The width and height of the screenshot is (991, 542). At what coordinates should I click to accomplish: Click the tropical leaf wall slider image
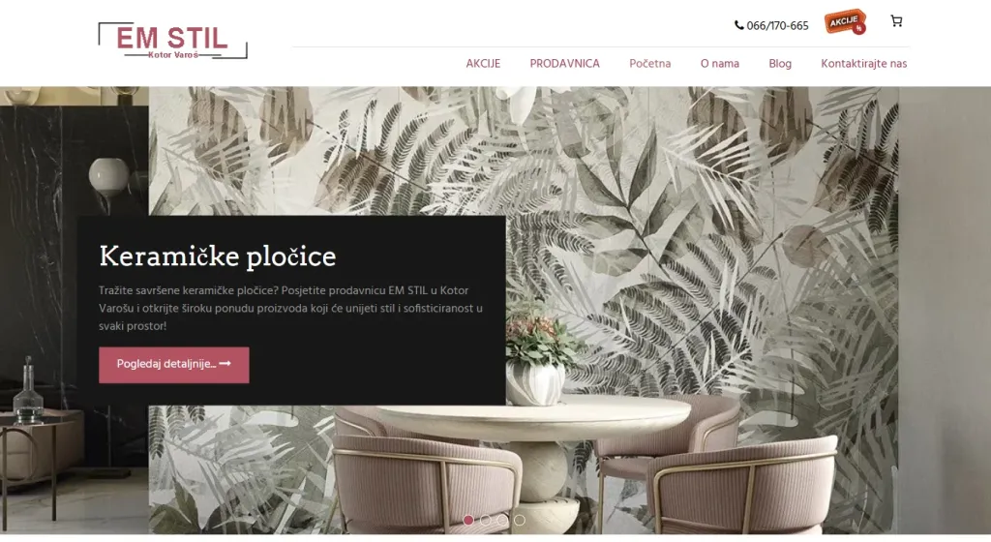pos(695,253)
